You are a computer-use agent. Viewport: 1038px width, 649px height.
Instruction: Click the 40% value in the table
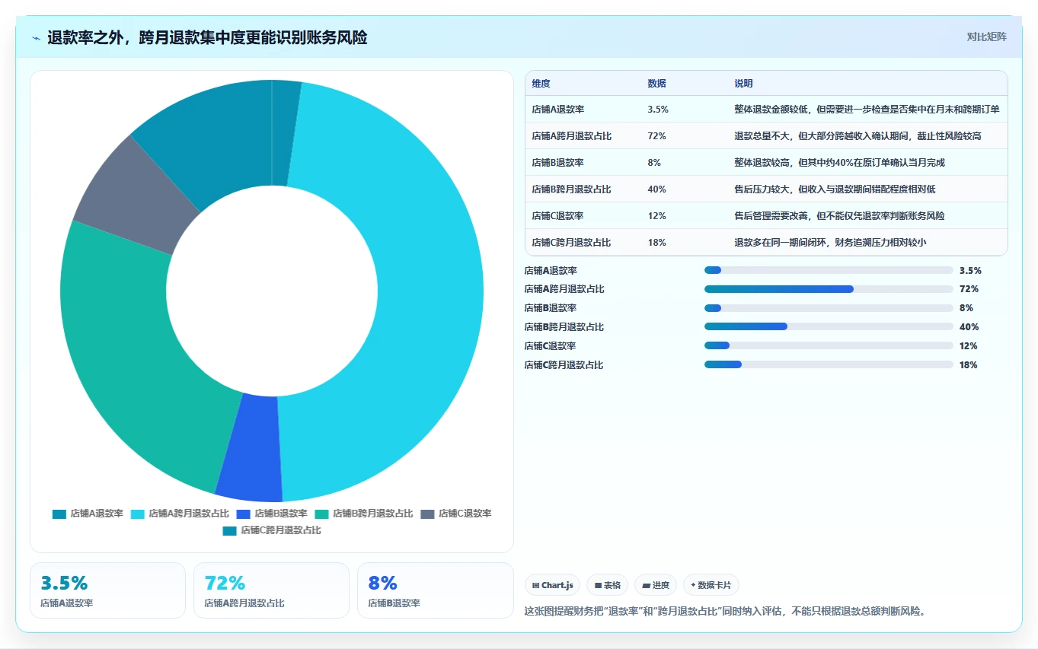pos(656,189)
